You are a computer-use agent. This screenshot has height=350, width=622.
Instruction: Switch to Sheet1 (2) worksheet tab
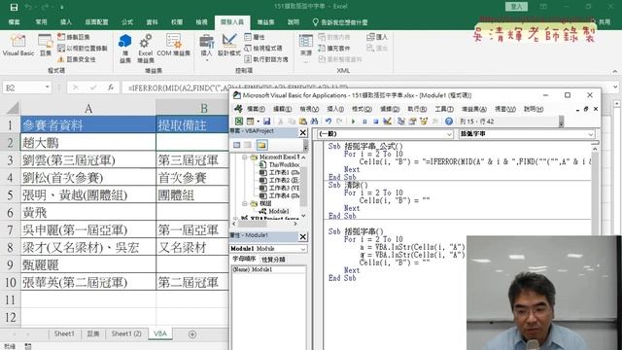(x=126, y=333)
